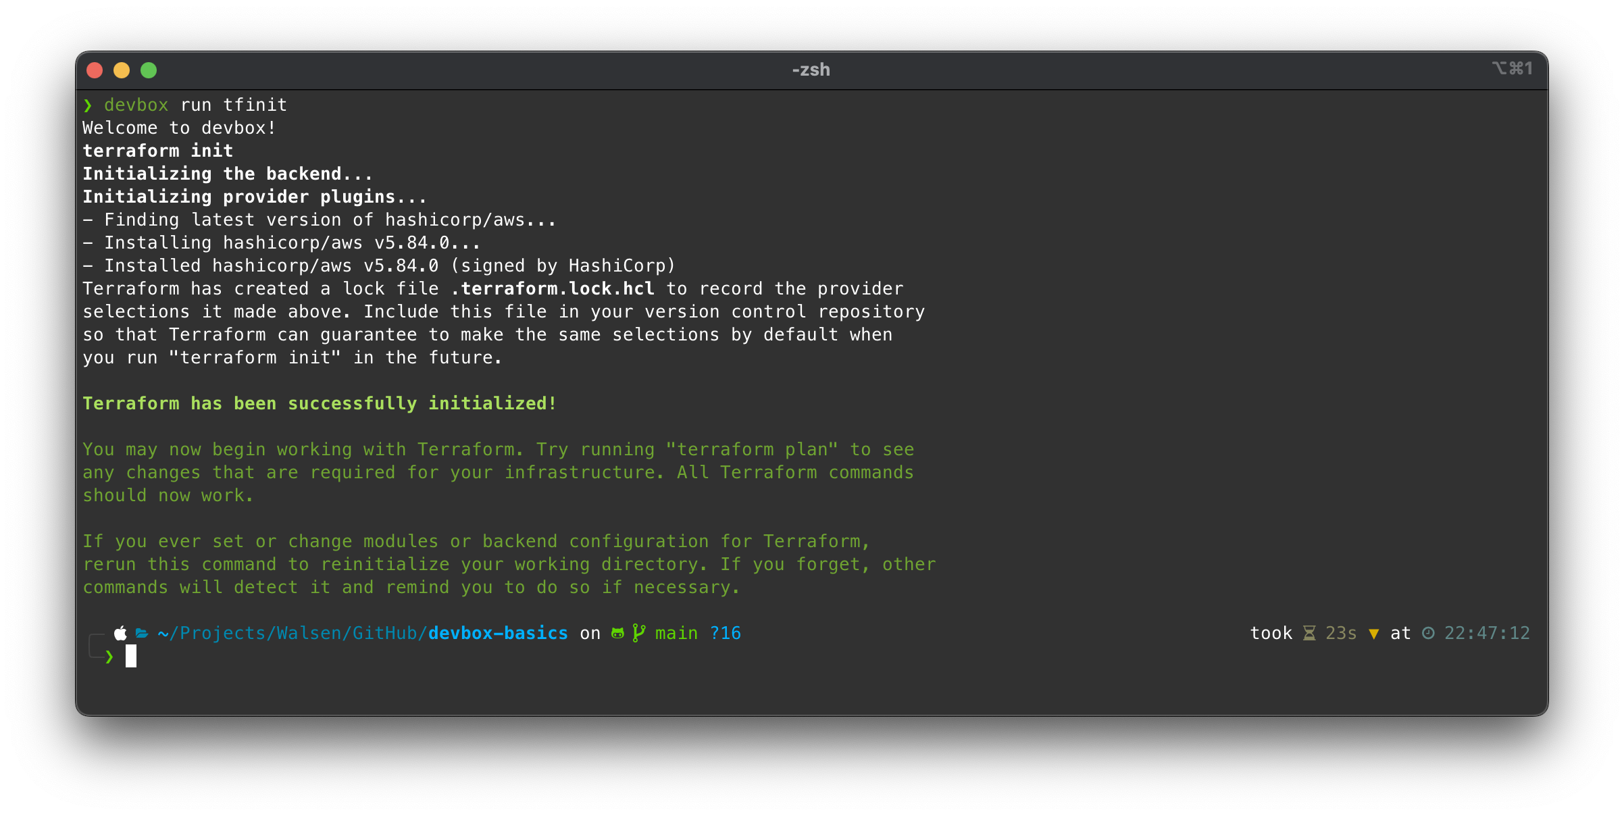
Task: Click 'Installing hashicorp/aws v5.84.0...' line
Action: 282,243
